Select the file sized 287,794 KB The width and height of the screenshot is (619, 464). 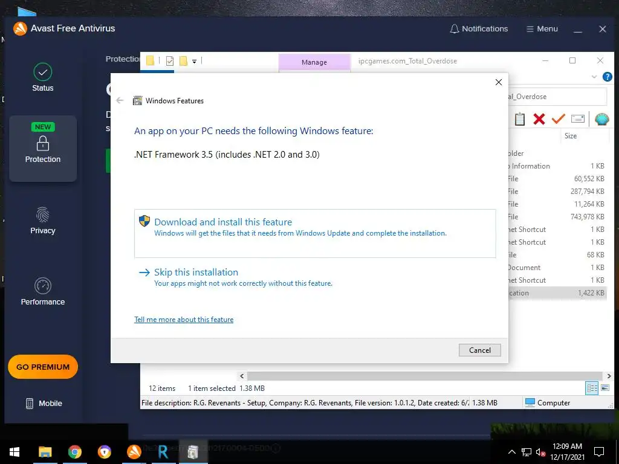[556, 192]
